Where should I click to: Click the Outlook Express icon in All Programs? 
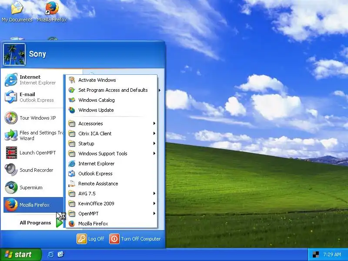(72, 174)
